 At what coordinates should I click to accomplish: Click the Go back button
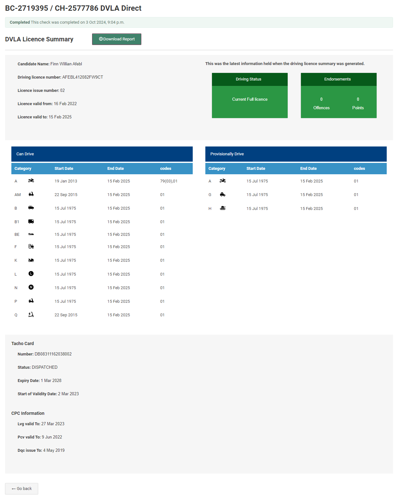click(21, 488)
